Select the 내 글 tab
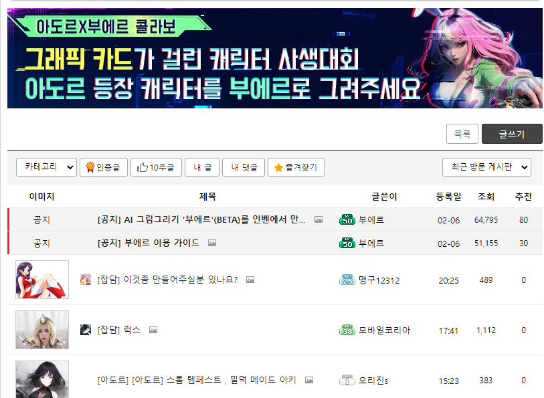This screenshot has height=398, width=544. coord(202,167)
